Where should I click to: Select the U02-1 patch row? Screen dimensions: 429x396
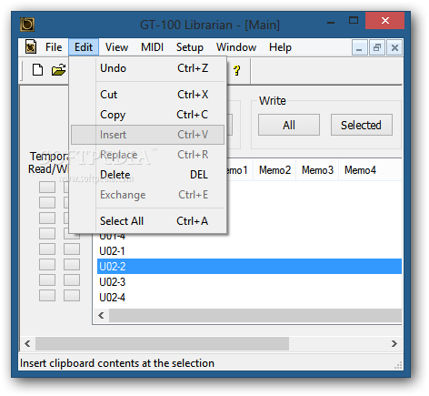coord(249,251)
